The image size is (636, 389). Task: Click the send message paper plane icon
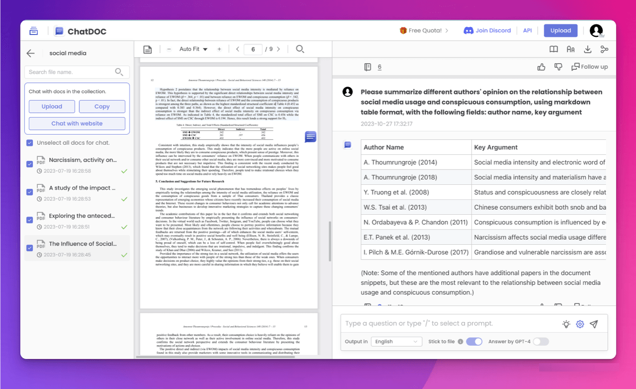point(594,324)
